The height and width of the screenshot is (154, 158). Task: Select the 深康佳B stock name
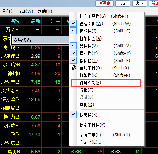click(10, 56)
